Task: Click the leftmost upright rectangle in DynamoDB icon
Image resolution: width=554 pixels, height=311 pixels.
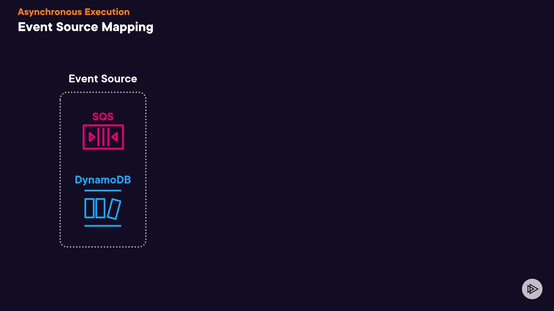Action: (89, 208)
